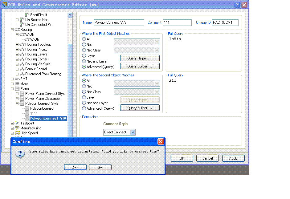
Task: Select Advanced (Query) for second object
Action: [x=84, y=108]
